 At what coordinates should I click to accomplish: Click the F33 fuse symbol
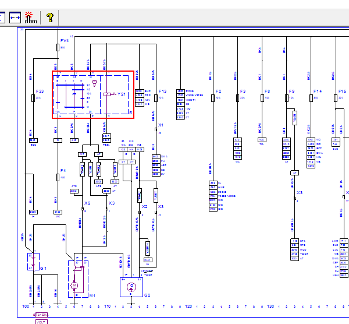pyautogui.click(x=33, y=98)
